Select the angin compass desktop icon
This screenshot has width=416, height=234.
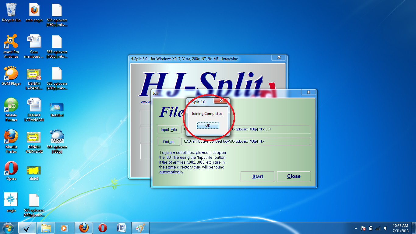pos(11,202)
